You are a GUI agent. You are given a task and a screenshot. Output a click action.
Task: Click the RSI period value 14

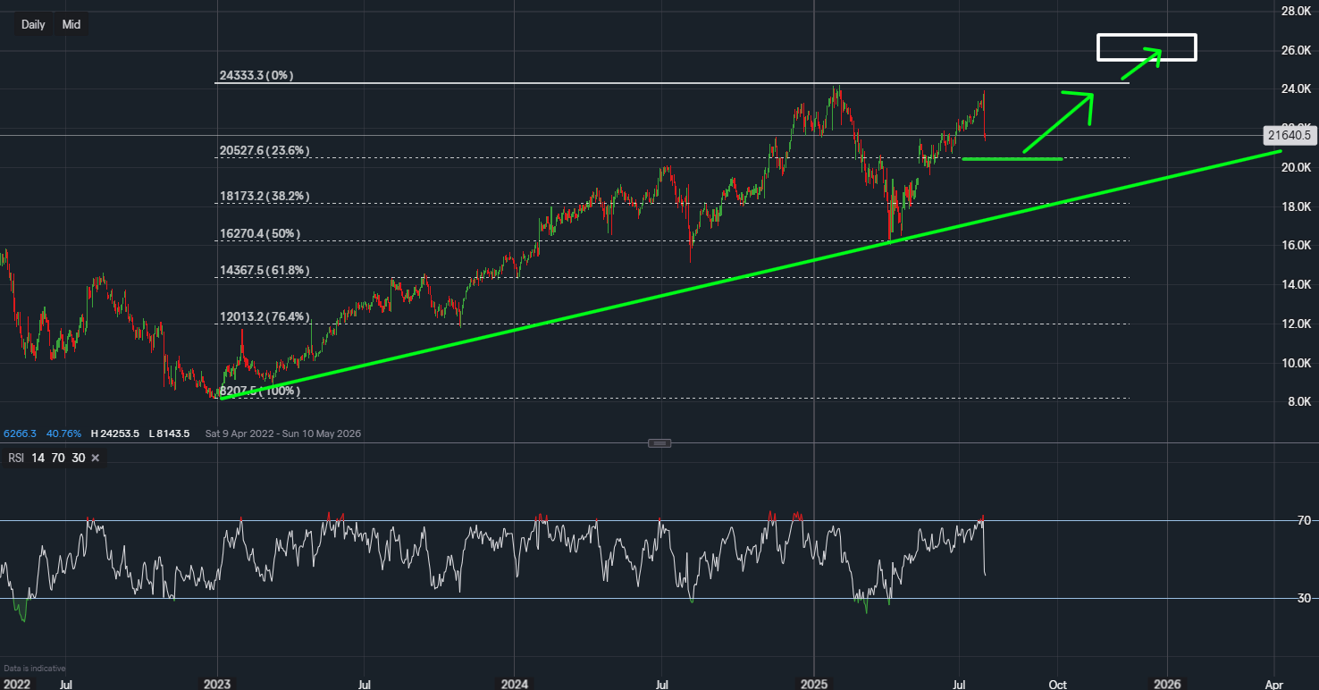tap(37, 457)
